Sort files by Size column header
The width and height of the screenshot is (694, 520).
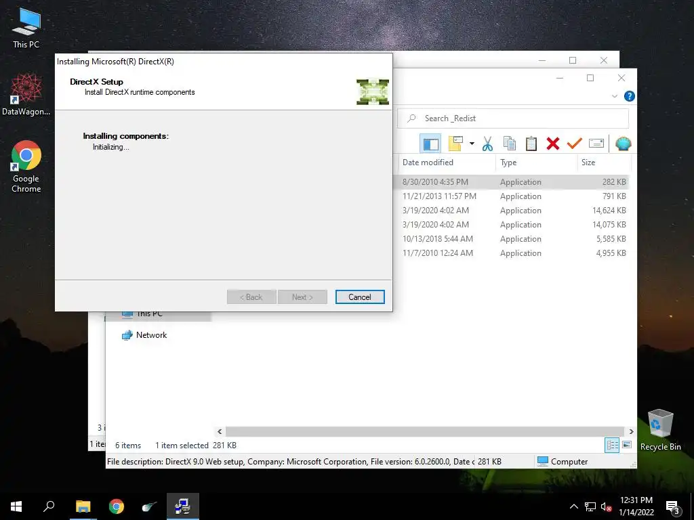tap(604, 162)
